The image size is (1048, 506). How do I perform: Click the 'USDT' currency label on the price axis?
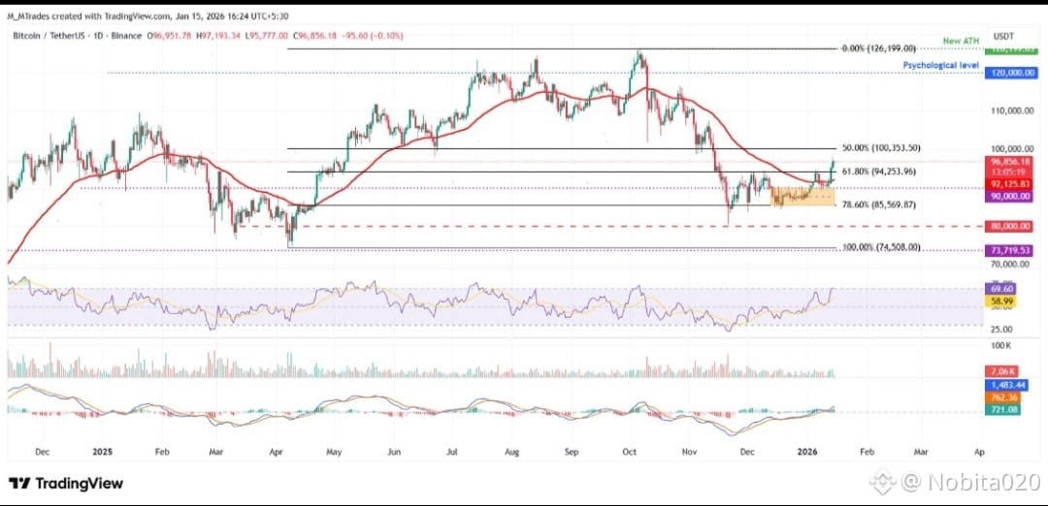tap(1004, 35)
